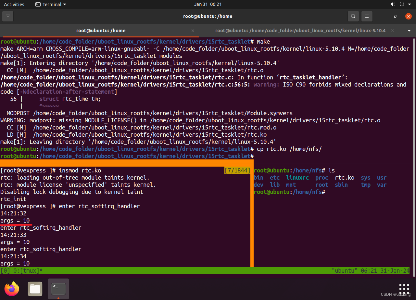Open the clock and calendar panel

[x=208, y=5]
